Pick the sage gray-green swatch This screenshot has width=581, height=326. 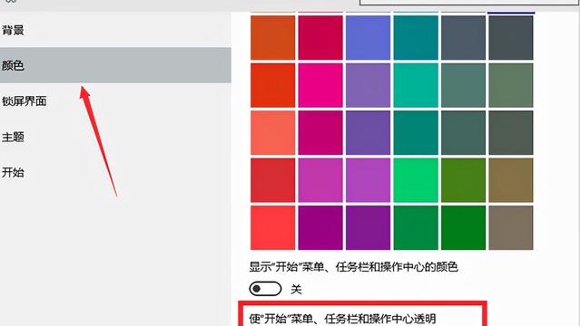511,85
